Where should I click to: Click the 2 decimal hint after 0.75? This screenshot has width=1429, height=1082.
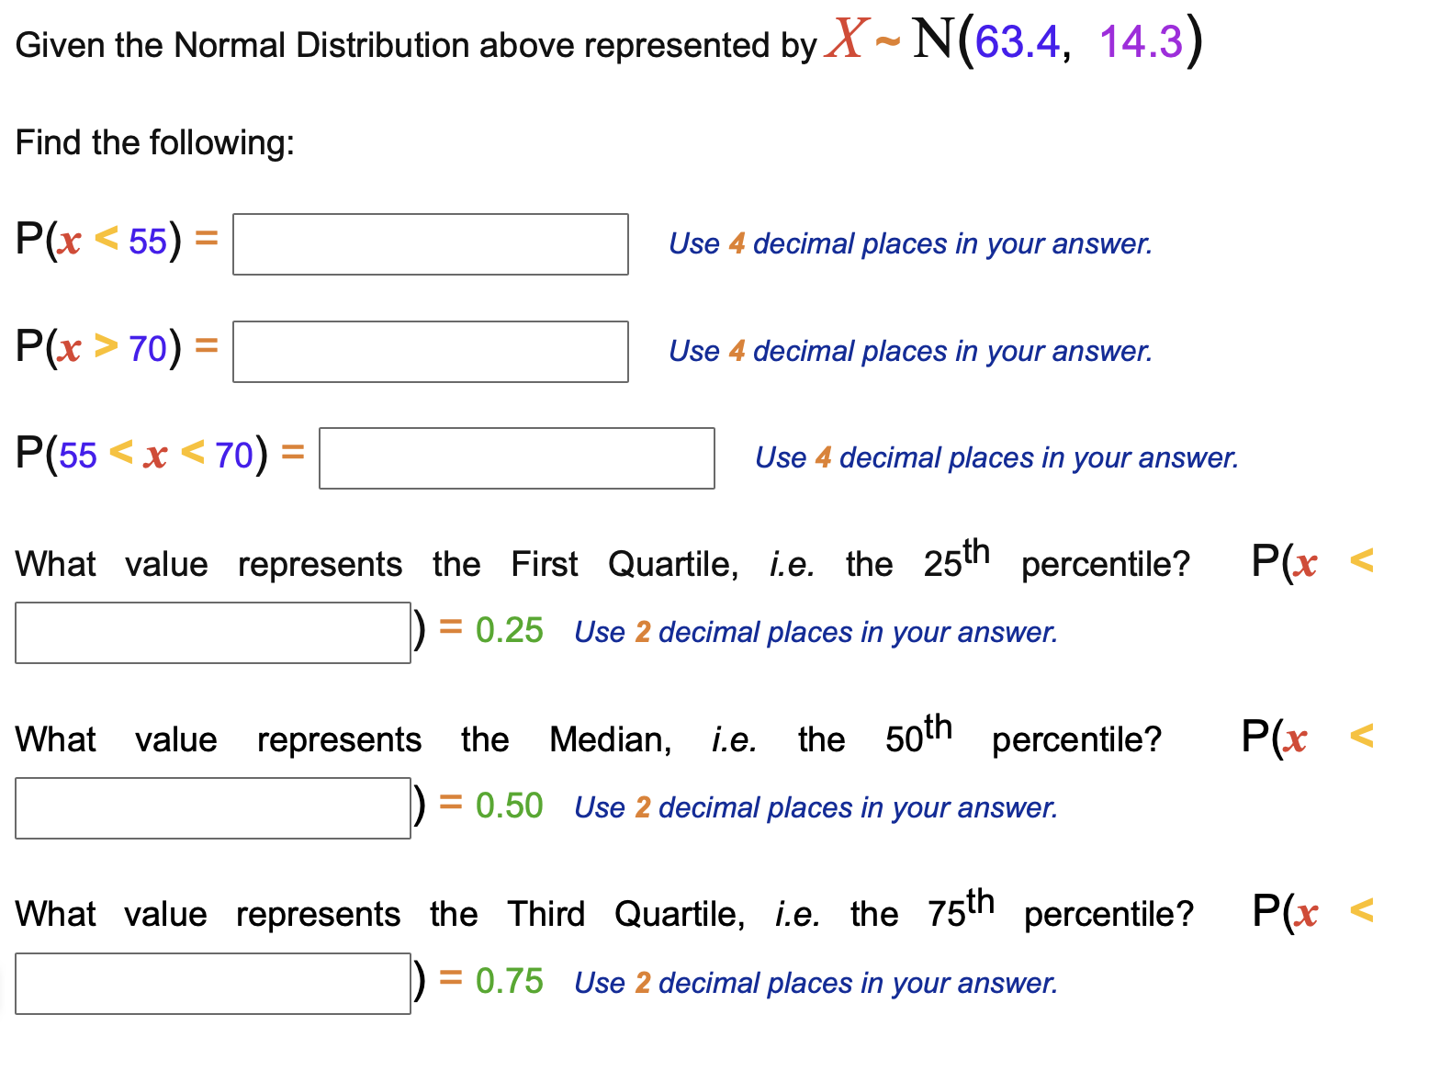tap(816, 983)
